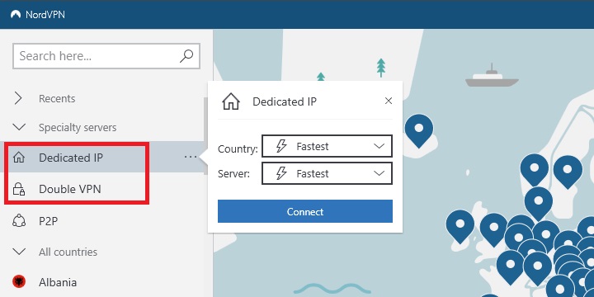Image resolution: width=594 pixels, height=297 pixels.
Task: Click the 'Specialty servers' label text
Action: click(x=78, y=128)
